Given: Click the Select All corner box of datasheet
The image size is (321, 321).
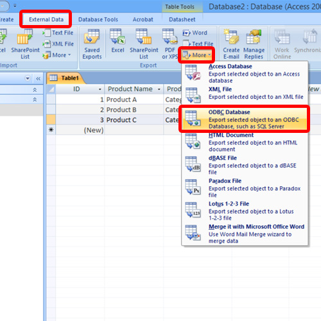Looking at the screenshot, I should [51, 89].
